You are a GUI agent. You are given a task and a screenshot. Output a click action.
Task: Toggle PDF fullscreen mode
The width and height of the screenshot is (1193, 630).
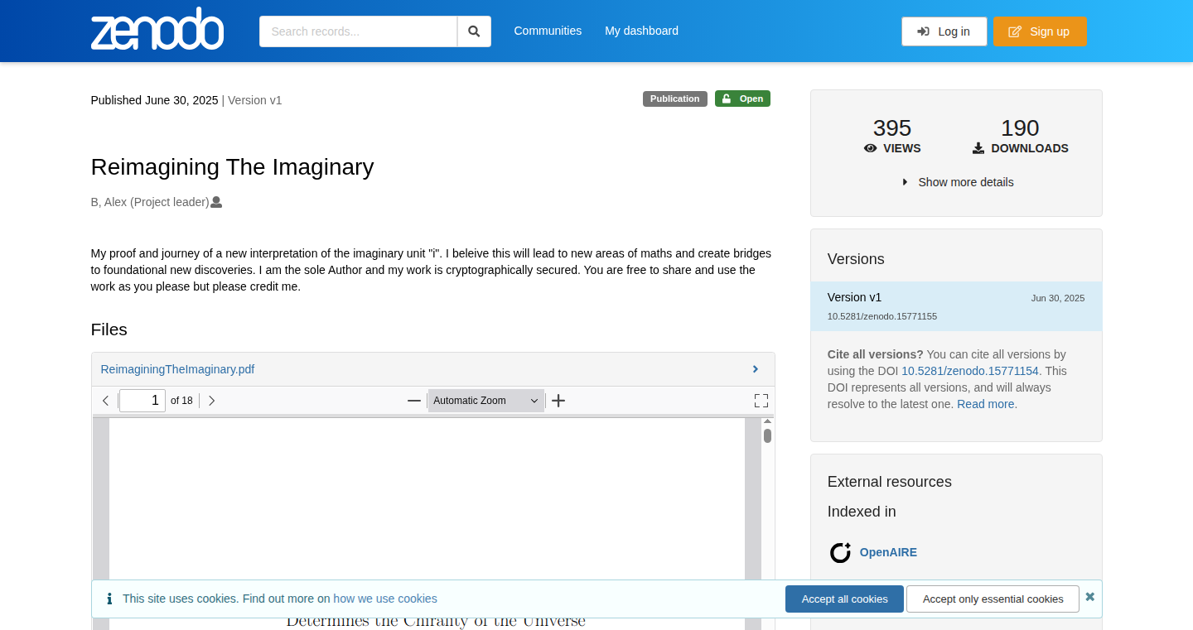point(761,401)
